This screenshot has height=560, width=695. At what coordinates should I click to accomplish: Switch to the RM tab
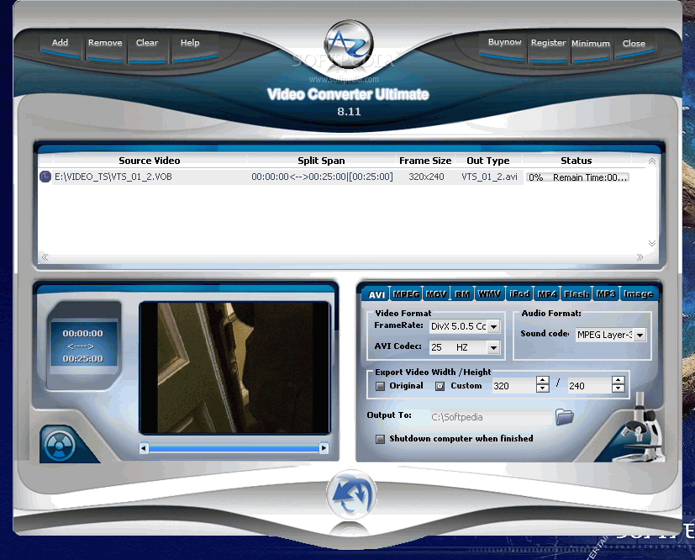(x=462, y=294)
